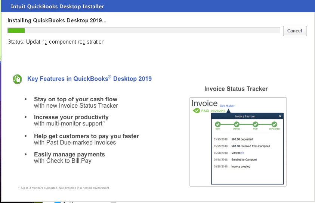This screenshot has width=315, height=203.
Task: Click the Invoice Status Tracker preview image
Action: (238, 142)
